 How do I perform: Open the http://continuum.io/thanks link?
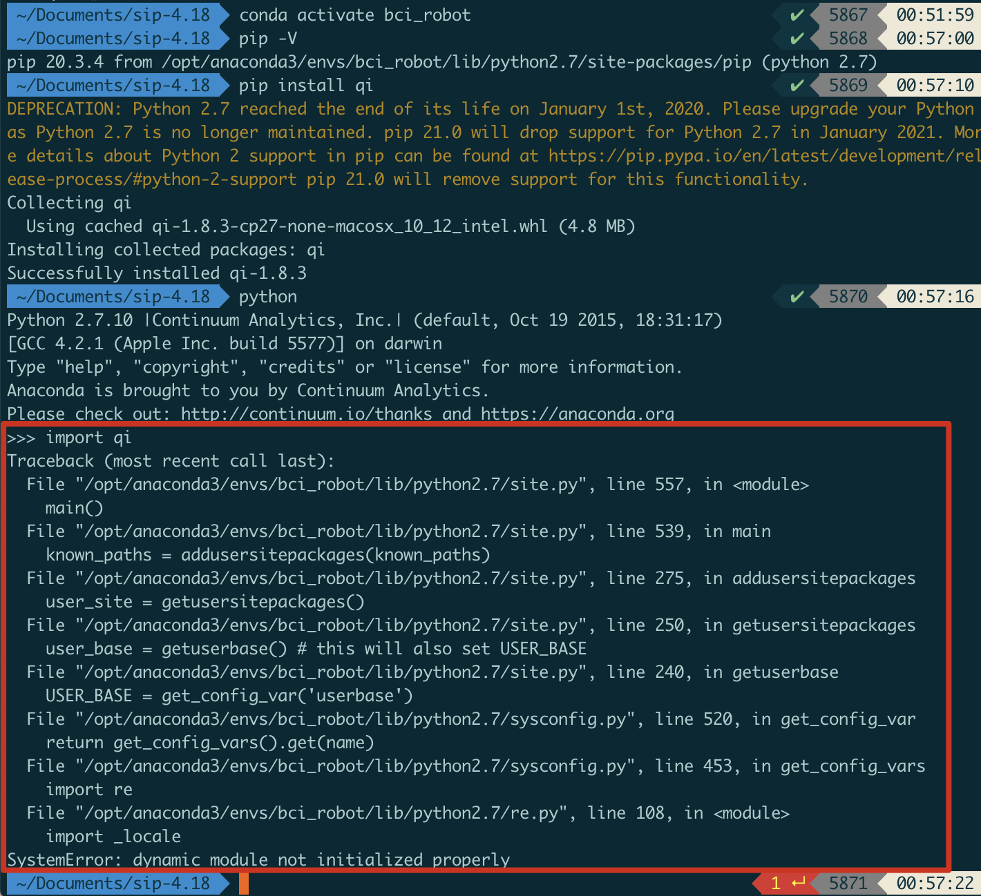(x=306, y=413)
